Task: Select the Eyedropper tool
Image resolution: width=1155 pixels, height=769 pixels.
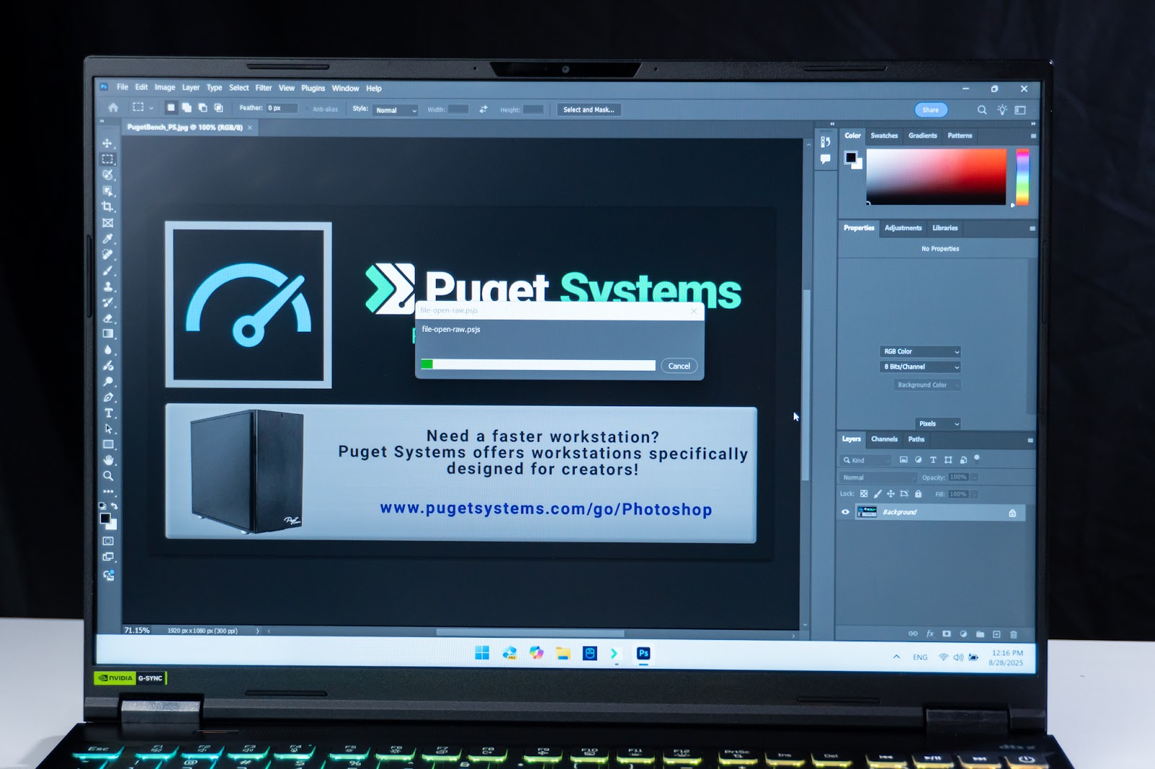Action: coord(108,239)
